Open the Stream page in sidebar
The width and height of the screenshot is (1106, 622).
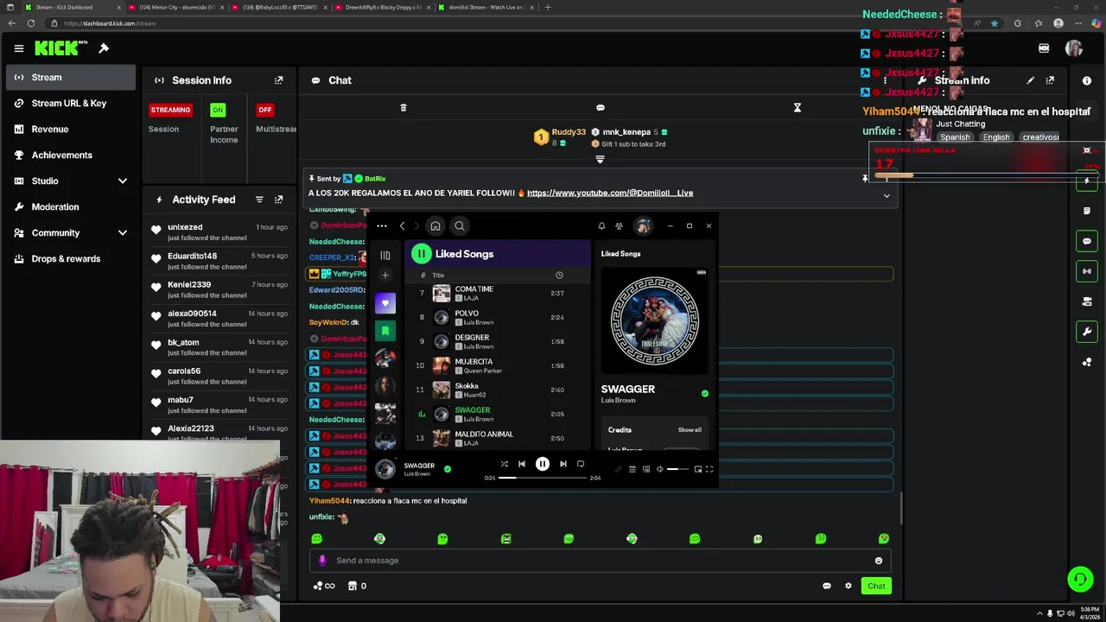[x=71, y=78]
